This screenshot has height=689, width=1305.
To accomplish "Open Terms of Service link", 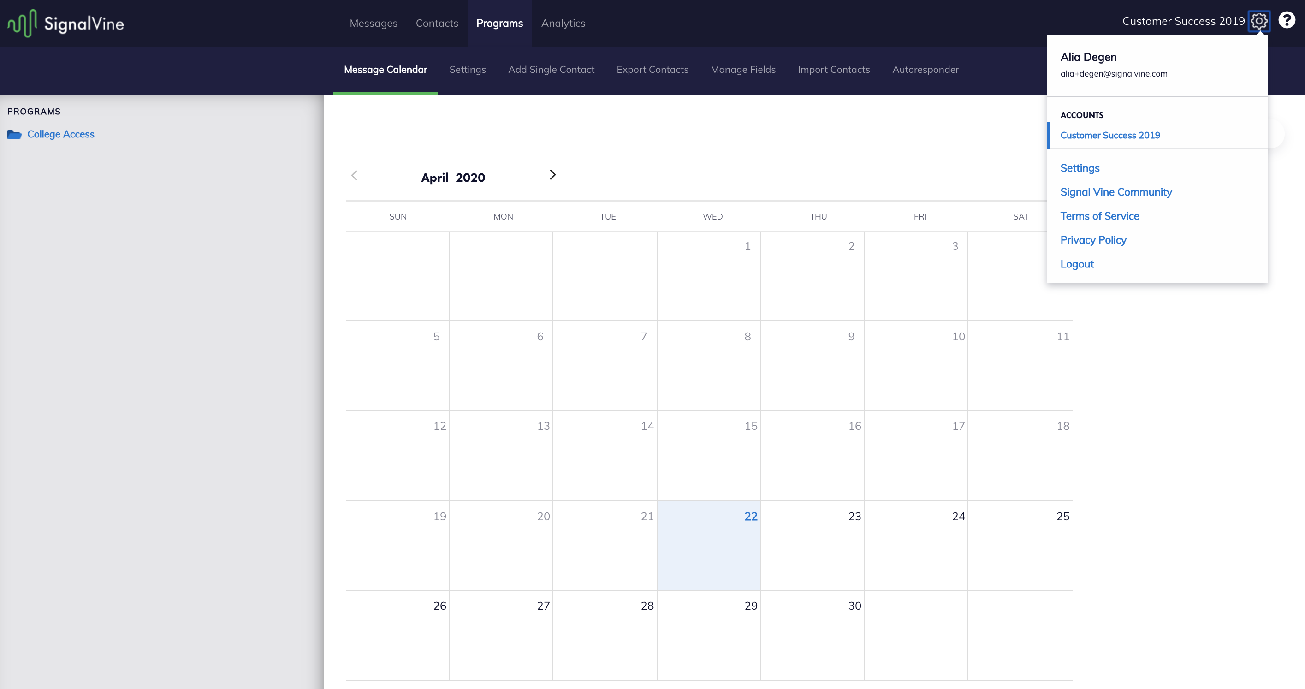I will [x=1099, y=216].
